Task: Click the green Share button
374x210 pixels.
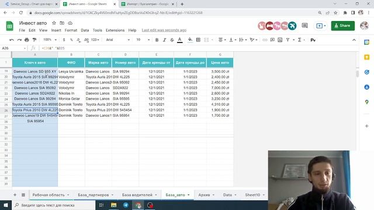Action: 343,26
